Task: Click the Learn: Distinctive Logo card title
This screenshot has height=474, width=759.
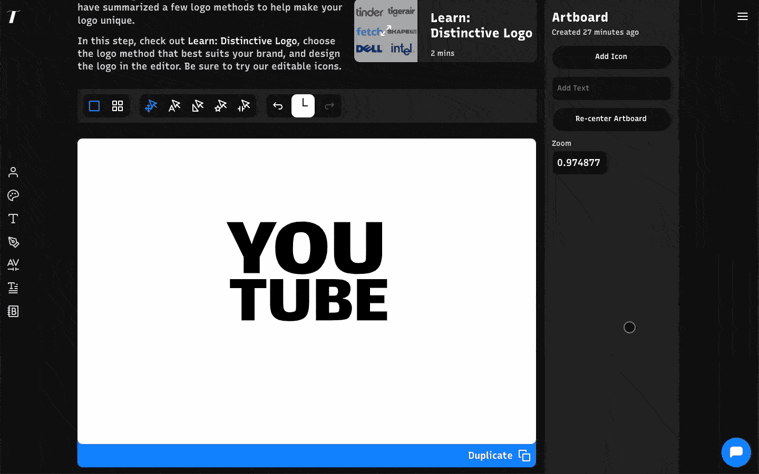Action: pos(481,25)
